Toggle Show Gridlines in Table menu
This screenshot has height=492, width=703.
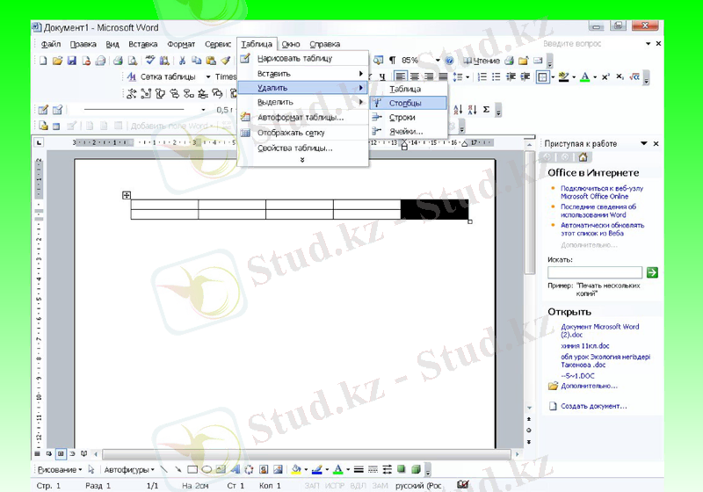[x=290, y=133]
